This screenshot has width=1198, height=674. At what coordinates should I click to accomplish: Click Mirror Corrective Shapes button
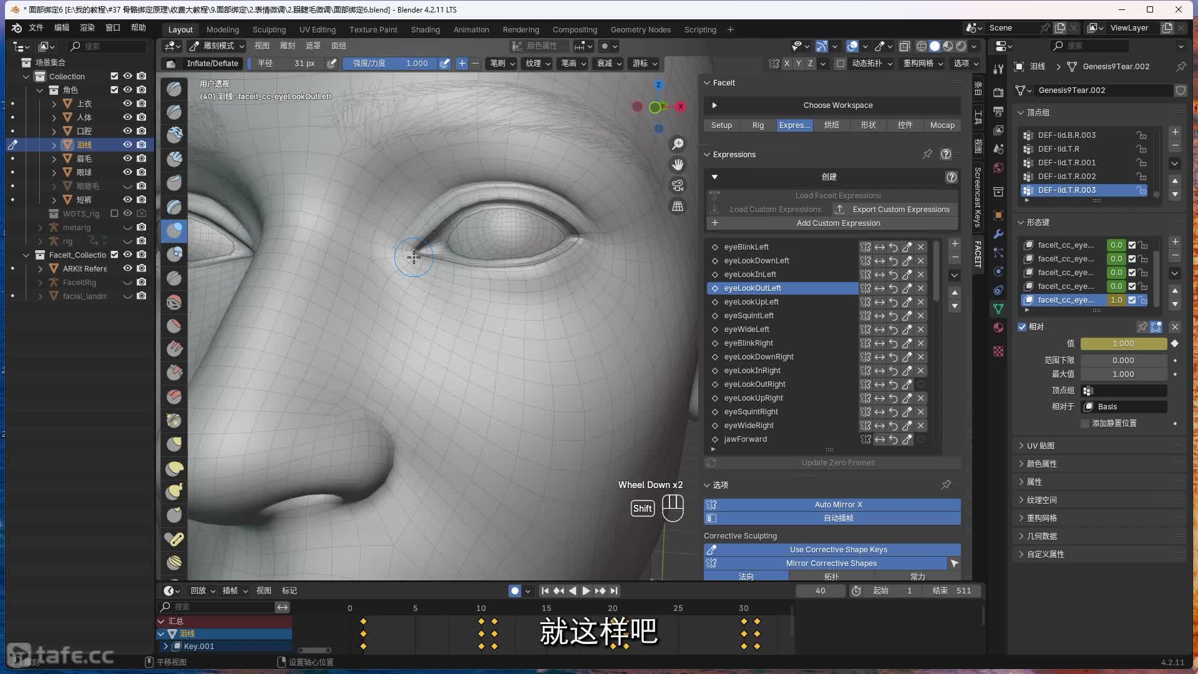[x=825, y=564]
